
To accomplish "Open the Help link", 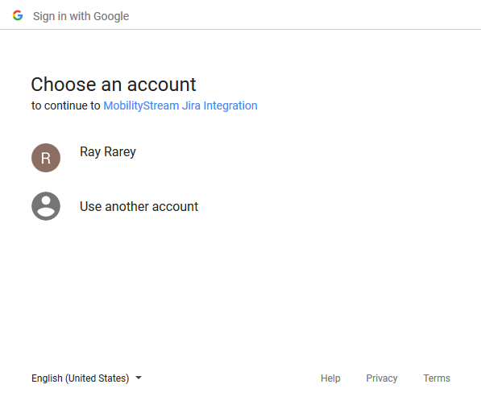I will pos(330,378).
